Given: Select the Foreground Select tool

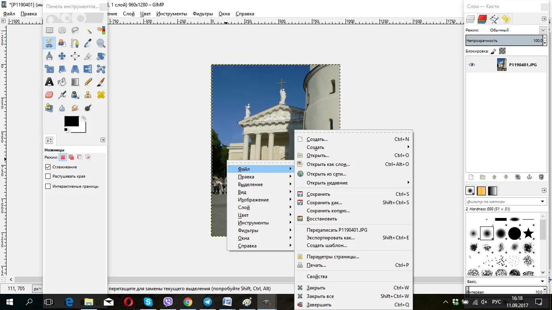Looking at the screenshot, I should [62, 43].
